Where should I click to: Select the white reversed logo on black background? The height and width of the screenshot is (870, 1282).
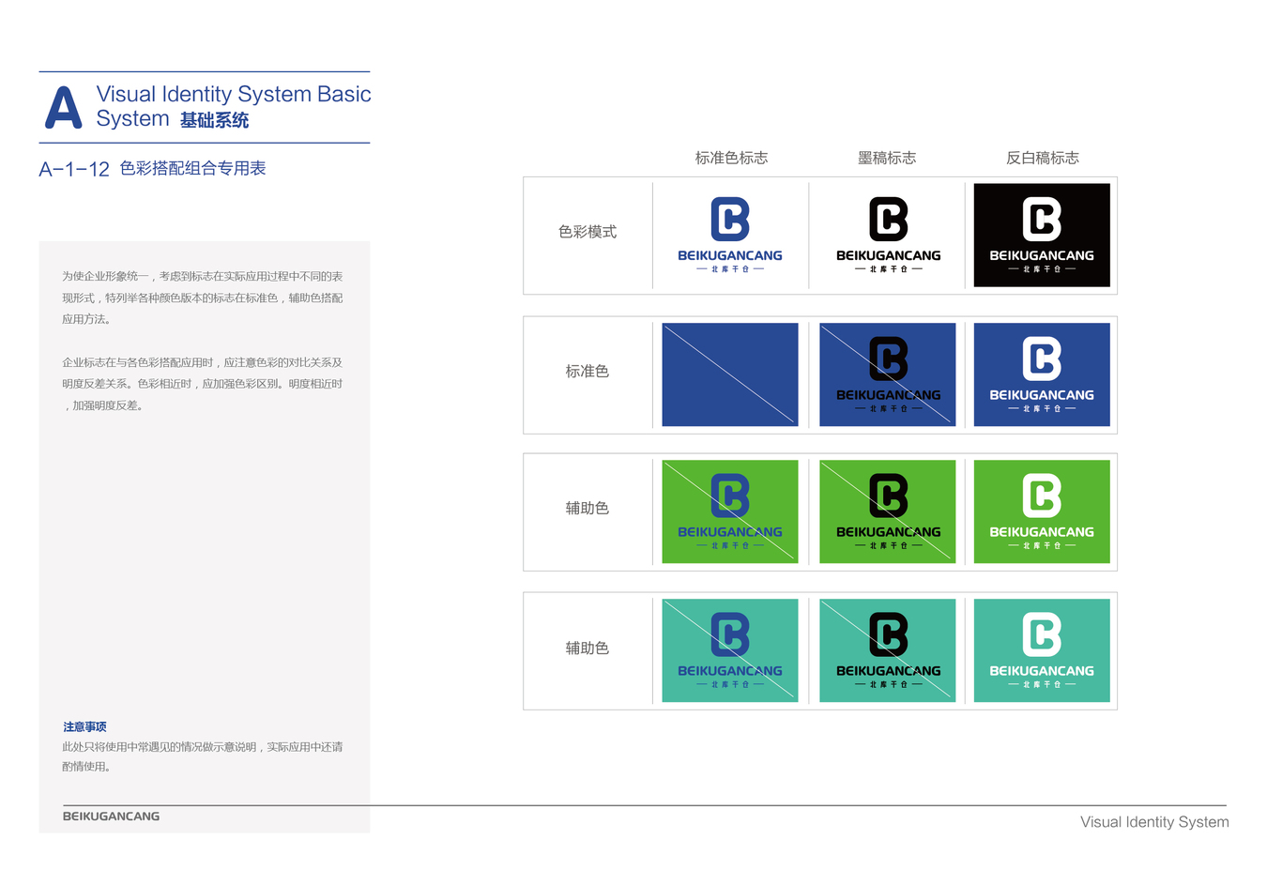point(1042,236)
